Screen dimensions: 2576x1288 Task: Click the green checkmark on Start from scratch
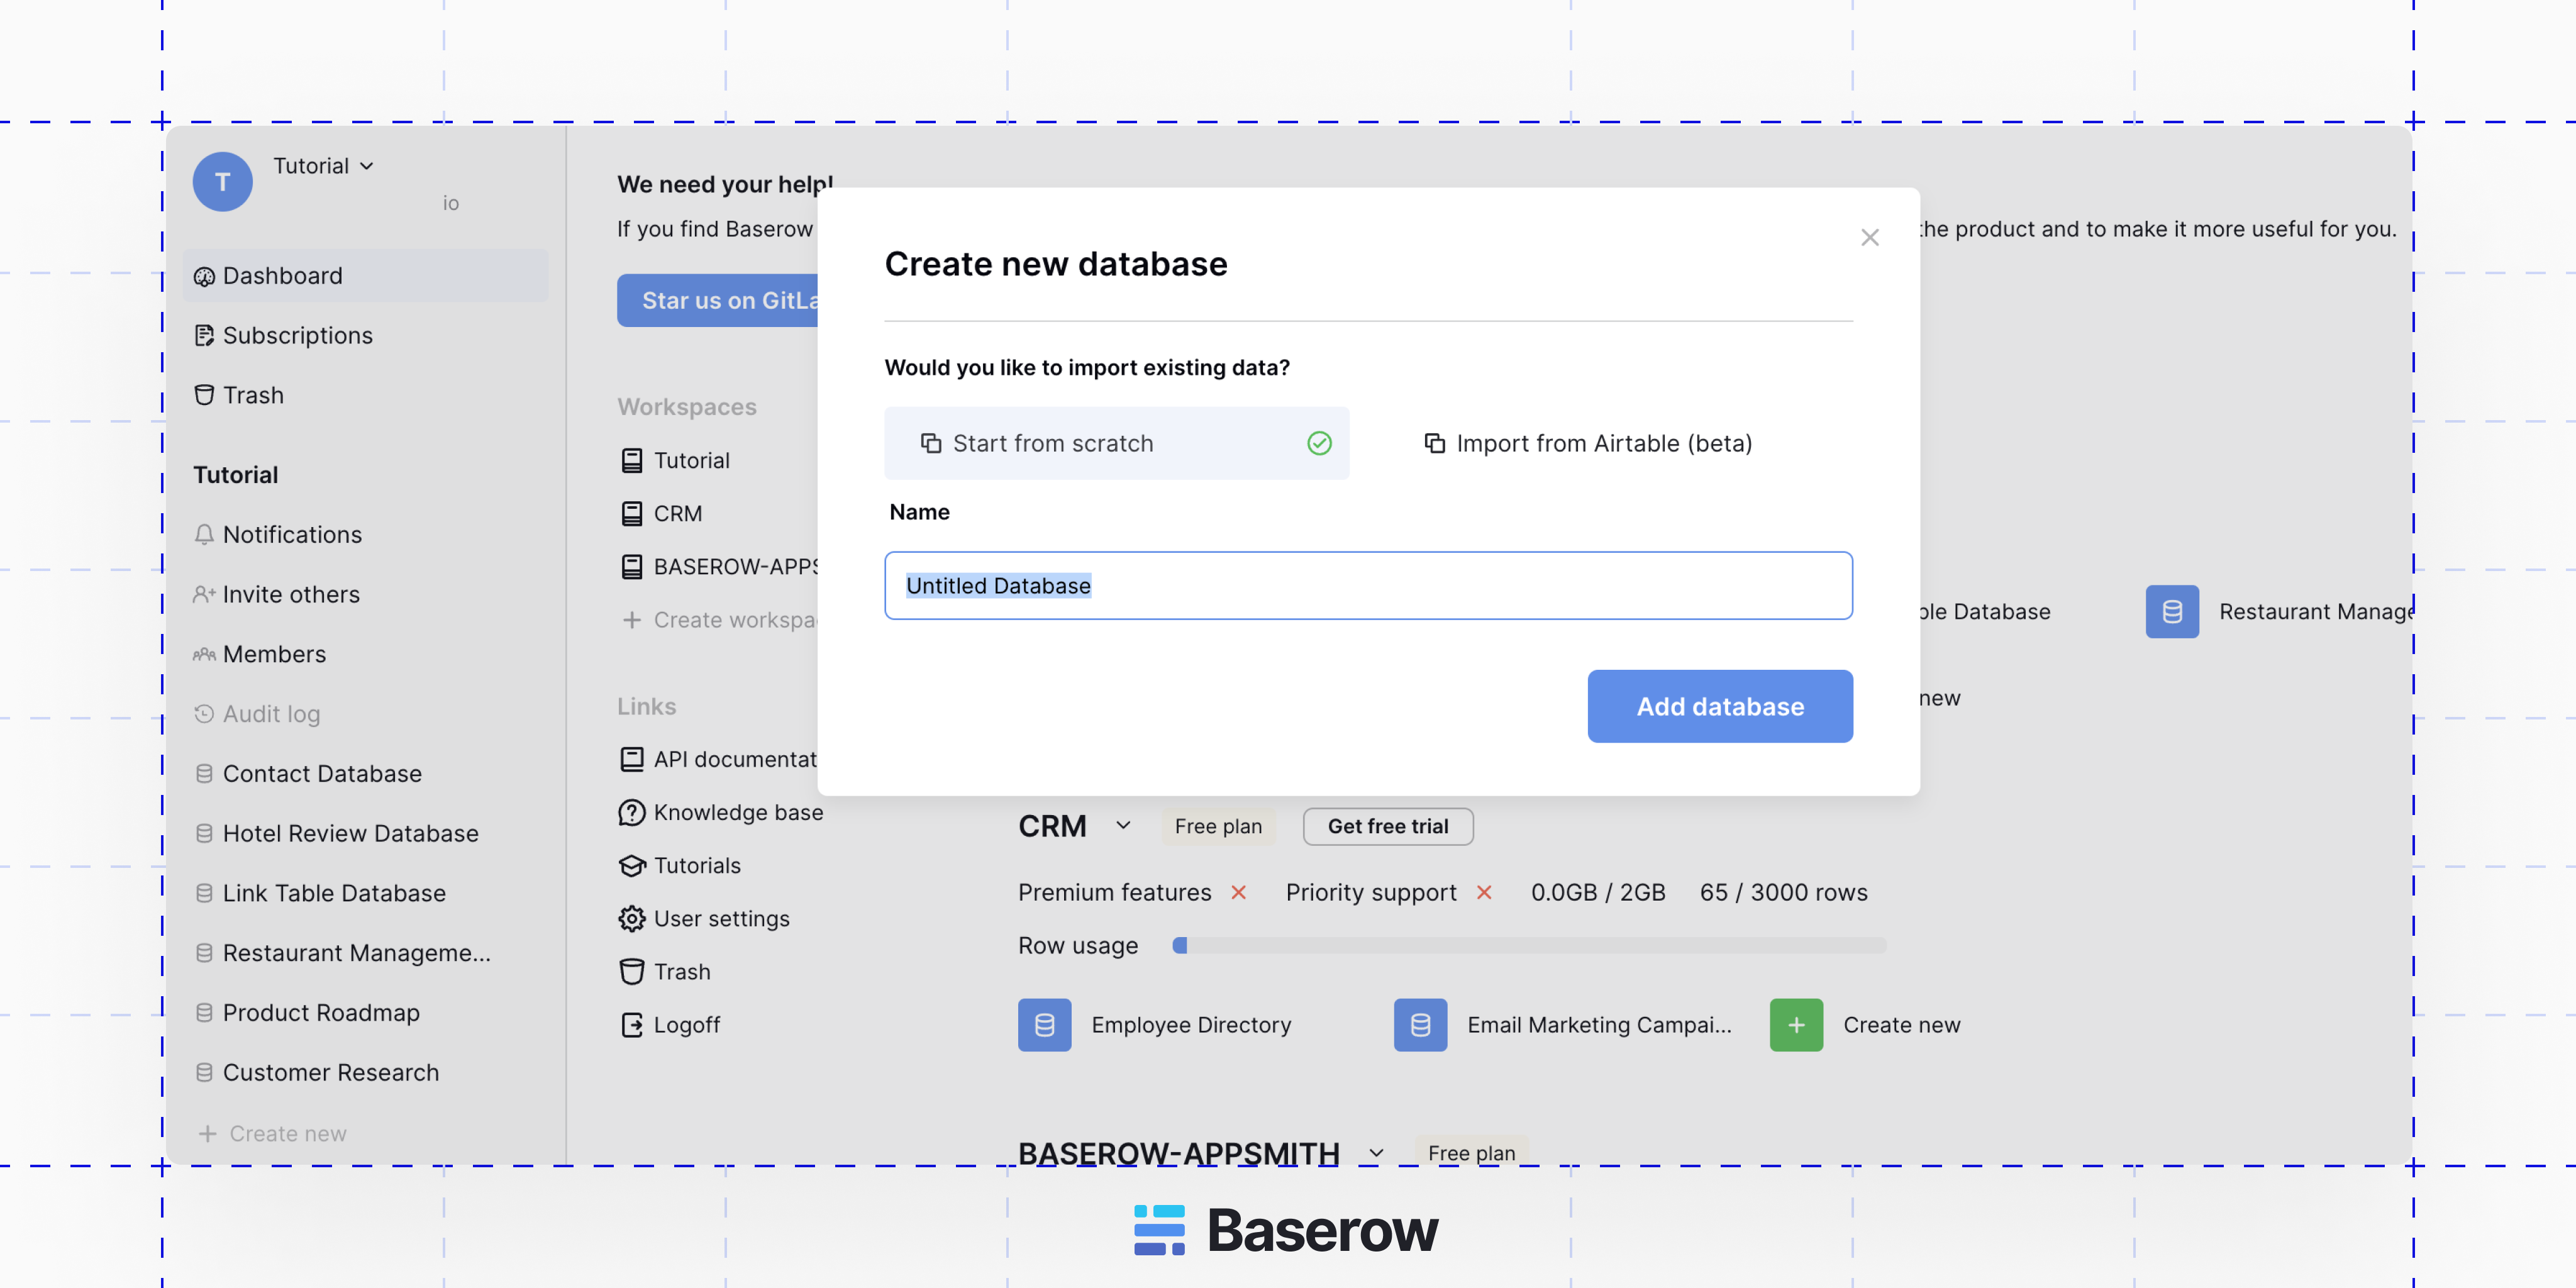[1319, 443]
